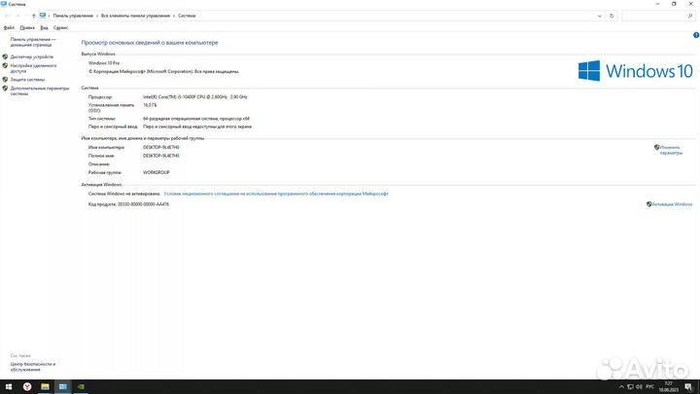Open the taskbar clock and date
The width and height of the screenshot is (700, 394).
[x=668, y=387]
